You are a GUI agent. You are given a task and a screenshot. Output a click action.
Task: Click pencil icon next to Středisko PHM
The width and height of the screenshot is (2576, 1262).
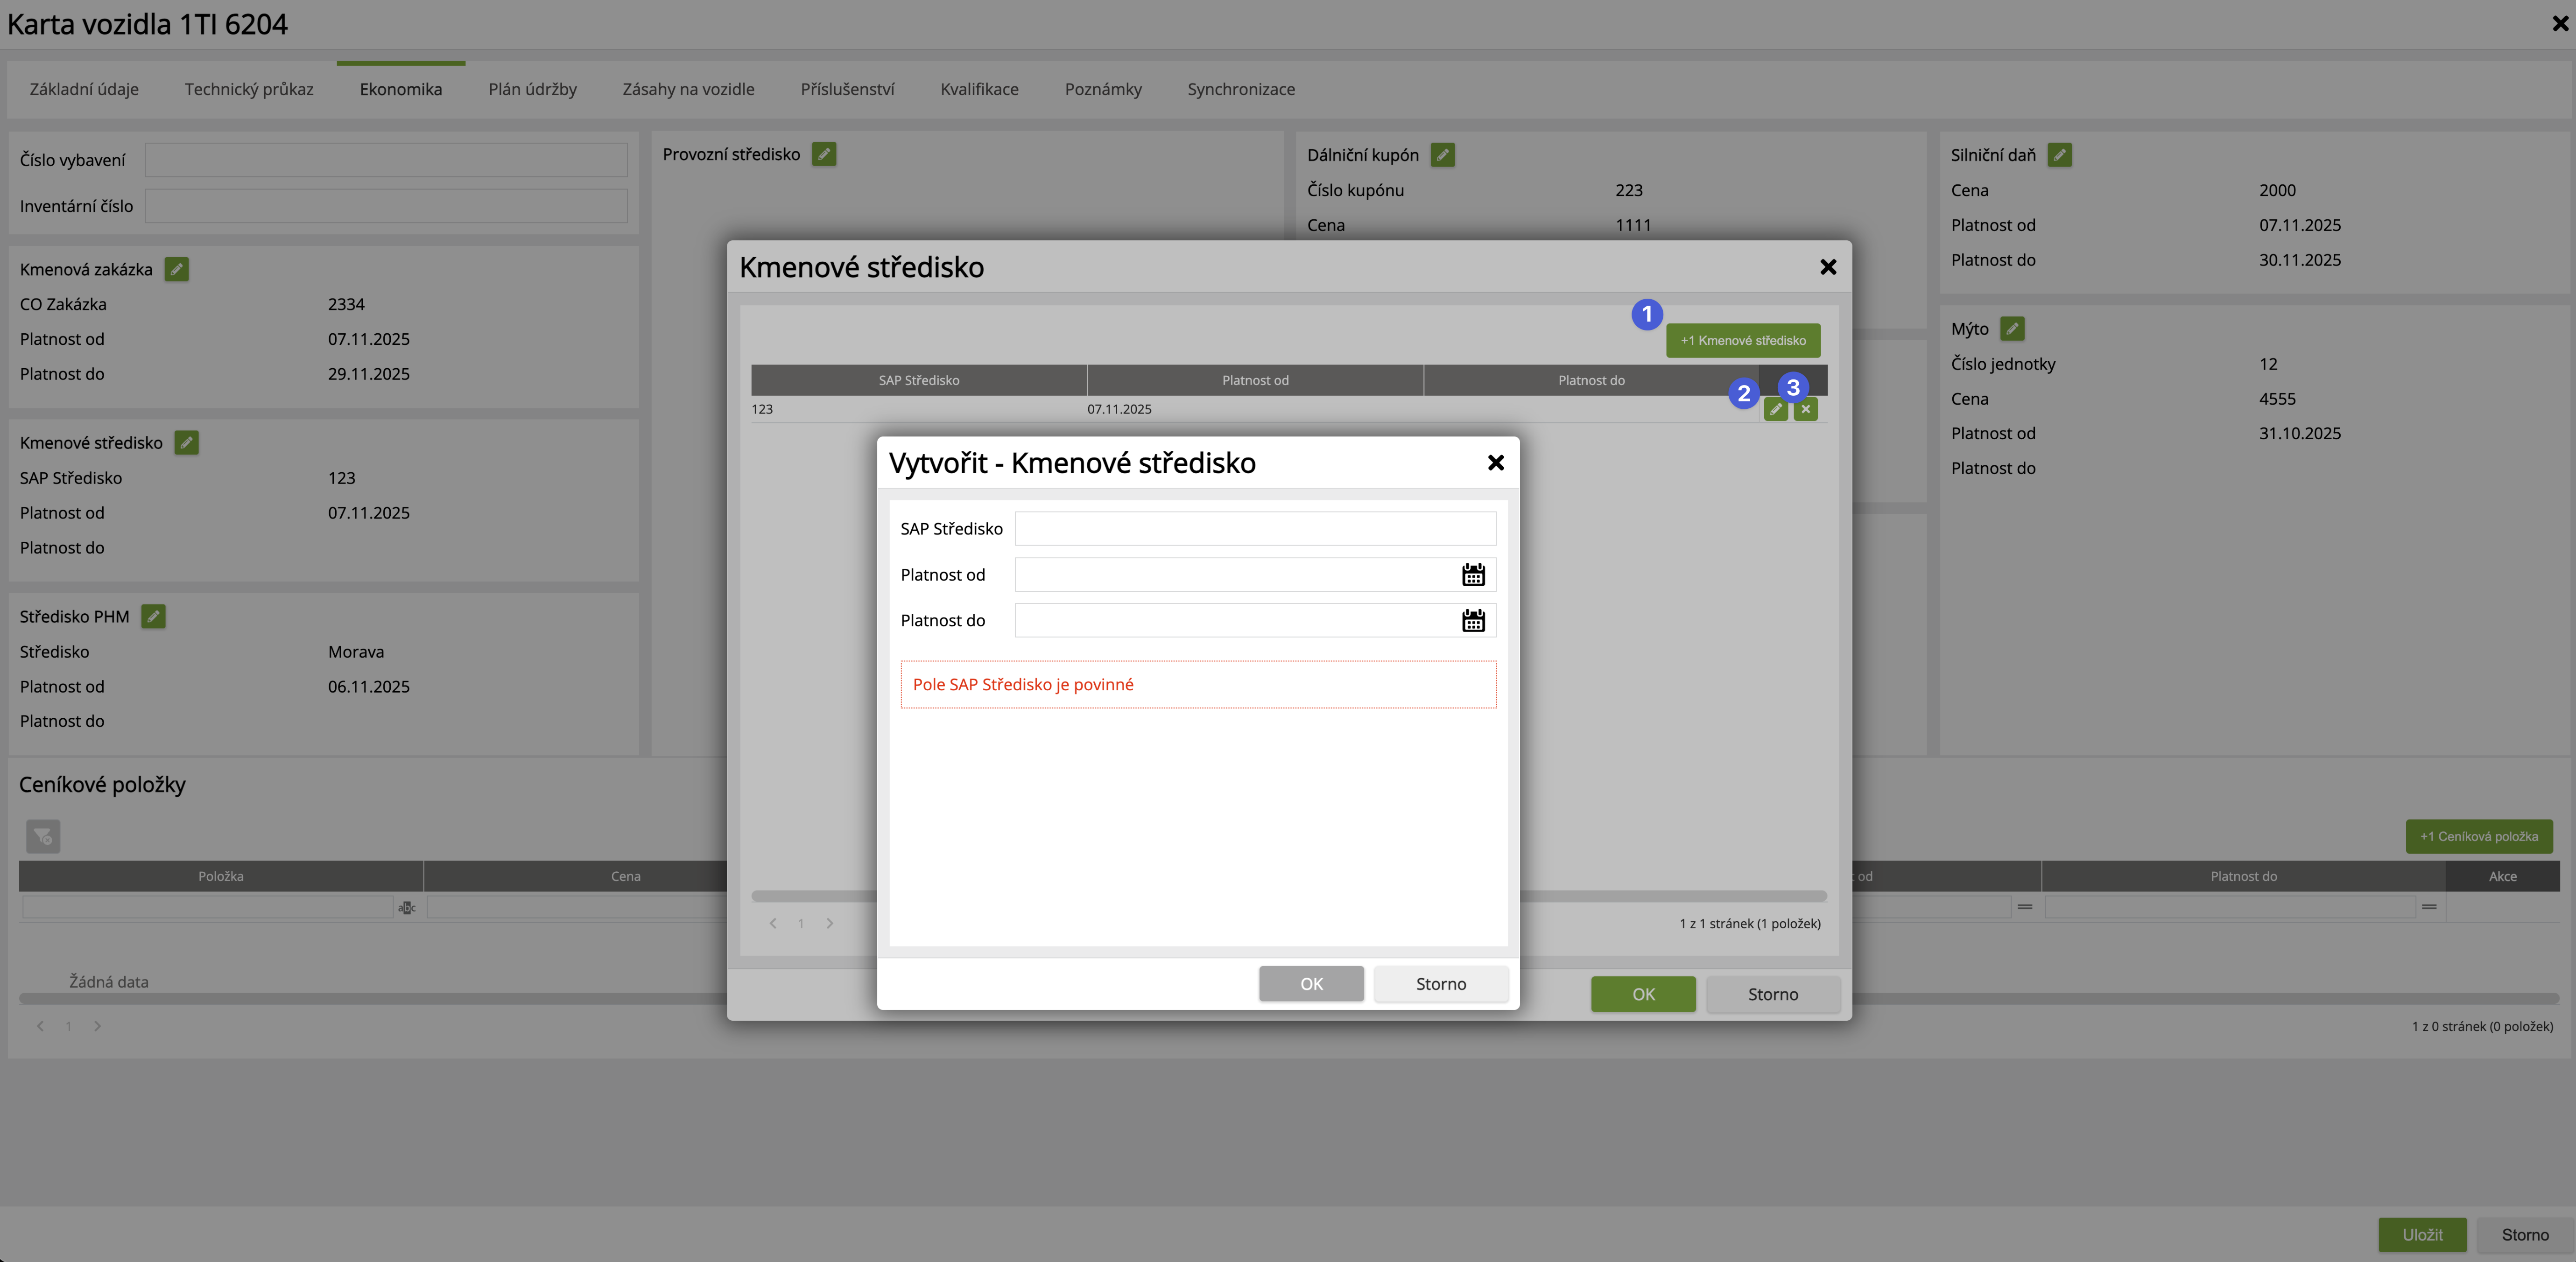pyautogui.click(x=153, y=617)
